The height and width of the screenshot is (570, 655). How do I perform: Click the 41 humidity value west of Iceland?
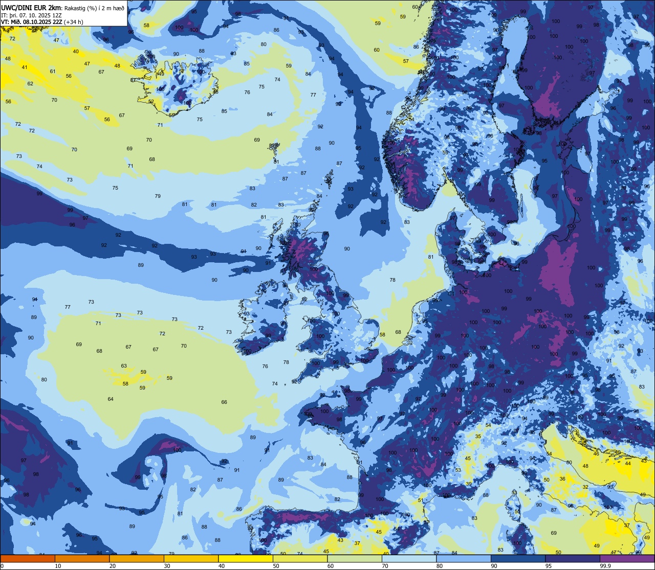(24, 67)
